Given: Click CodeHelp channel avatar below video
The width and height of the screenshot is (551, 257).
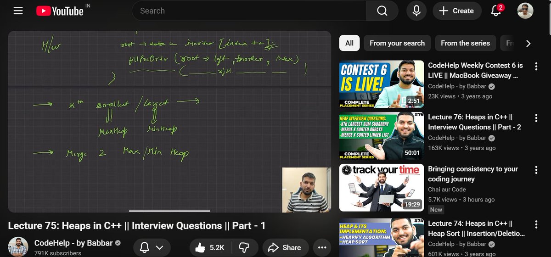Looking at the screenshot, I should coord(18,247).
